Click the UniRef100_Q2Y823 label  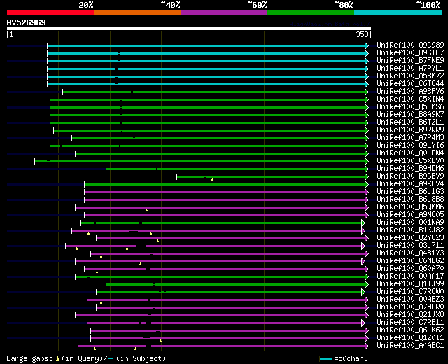tap(410, 238)
